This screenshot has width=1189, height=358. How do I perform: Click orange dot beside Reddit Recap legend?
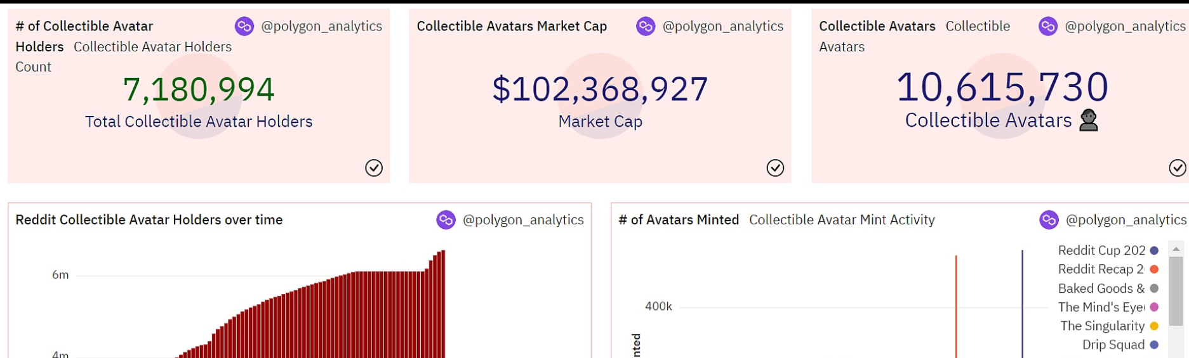click(x=1154, y=269)
